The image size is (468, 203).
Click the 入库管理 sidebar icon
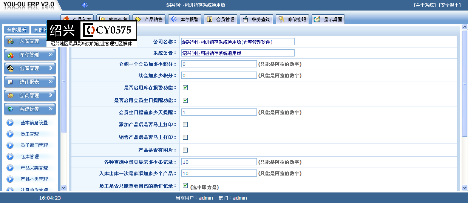point(11,41)
